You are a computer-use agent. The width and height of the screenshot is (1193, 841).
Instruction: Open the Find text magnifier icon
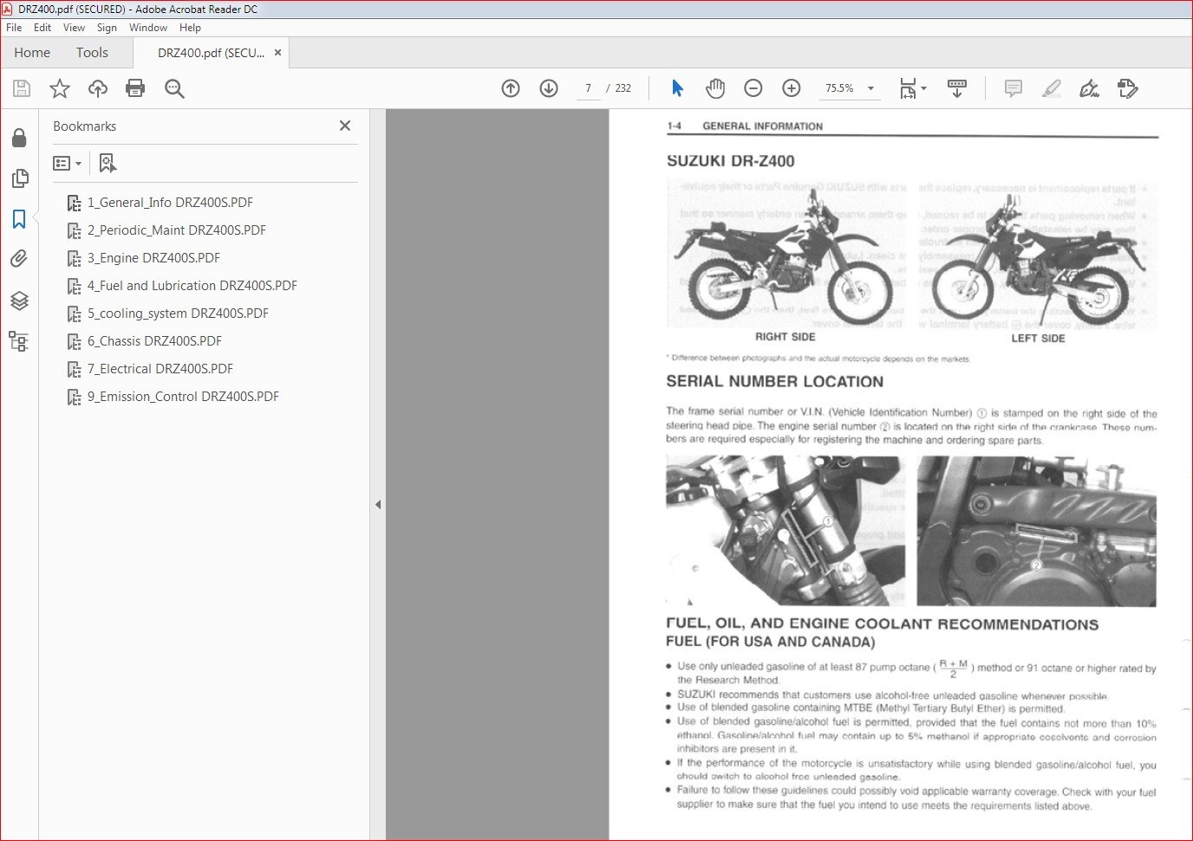[174, 88]
